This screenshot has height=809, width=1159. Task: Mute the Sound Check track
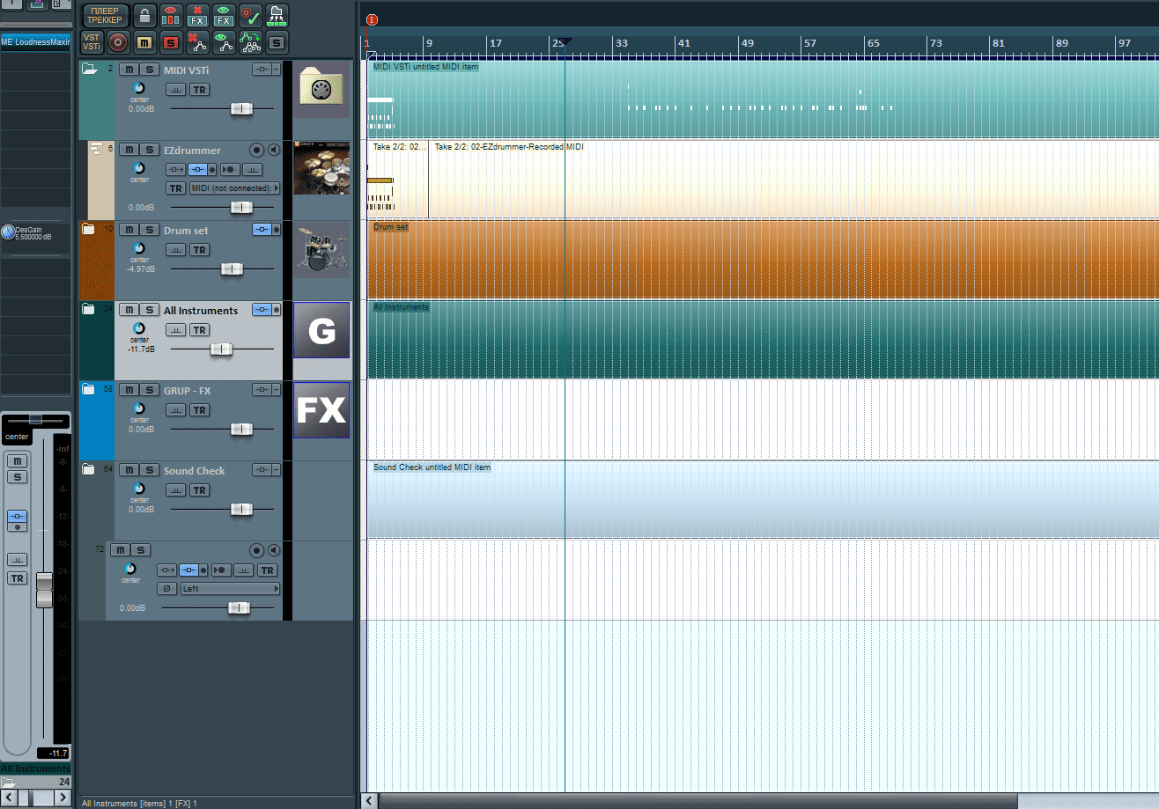tap(129, 470)
